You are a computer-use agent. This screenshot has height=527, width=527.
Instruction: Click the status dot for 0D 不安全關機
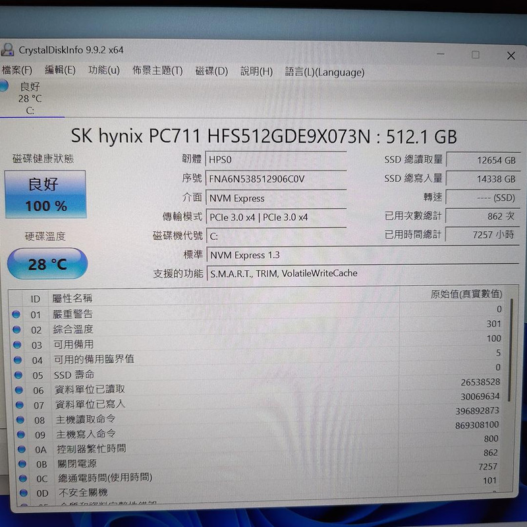(x=24, y=493)
